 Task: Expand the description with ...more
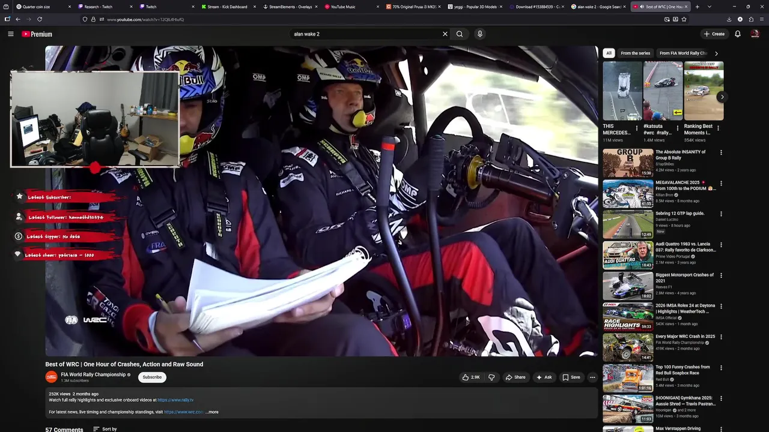[x=212, y=412]
